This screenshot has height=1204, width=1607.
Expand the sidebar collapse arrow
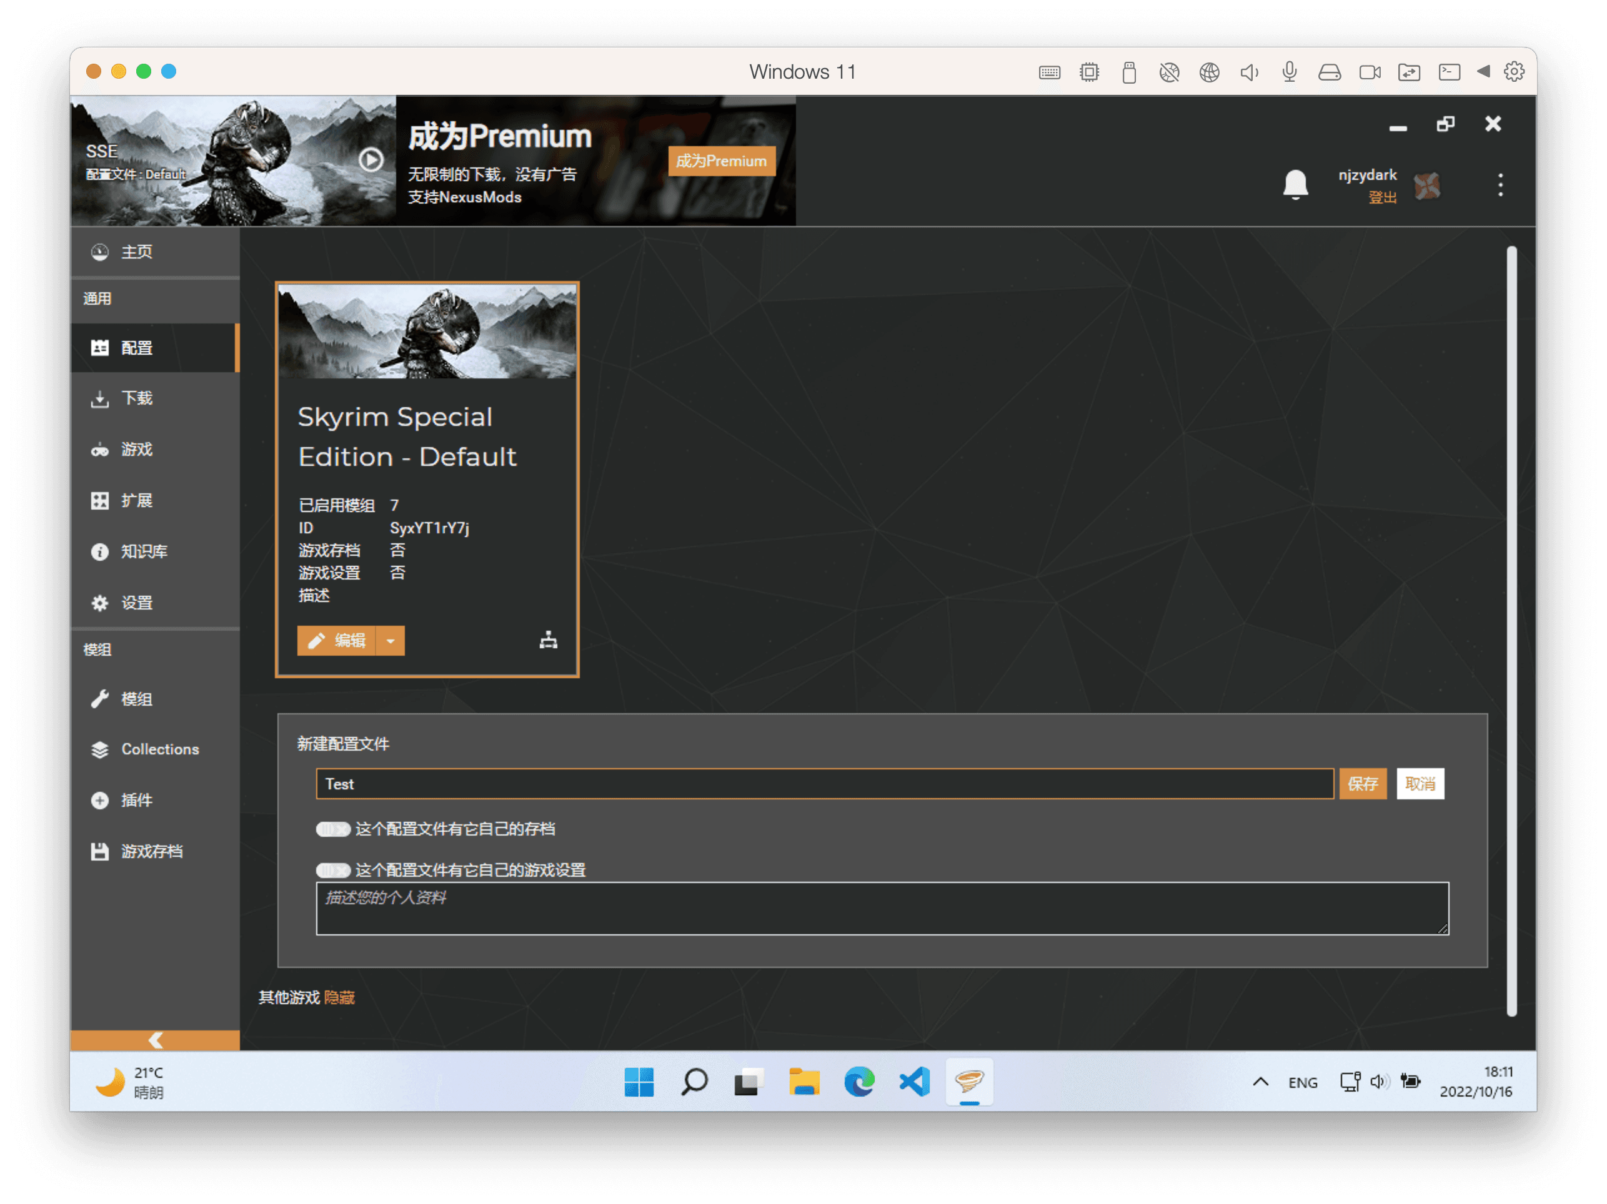(156, 1040)
